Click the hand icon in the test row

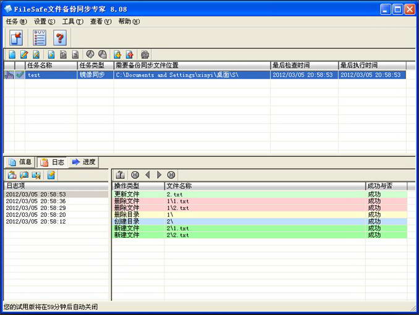click(9, 75)
